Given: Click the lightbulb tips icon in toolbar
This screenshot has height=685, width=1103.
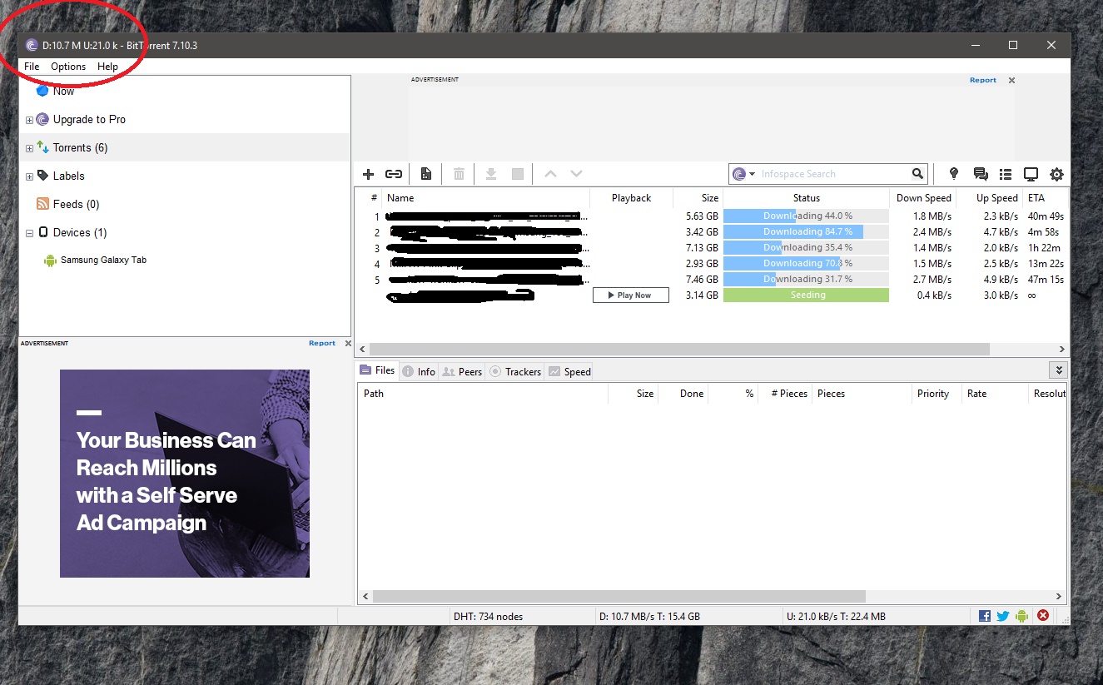Looking at the screenshot, I should (954, 174).
